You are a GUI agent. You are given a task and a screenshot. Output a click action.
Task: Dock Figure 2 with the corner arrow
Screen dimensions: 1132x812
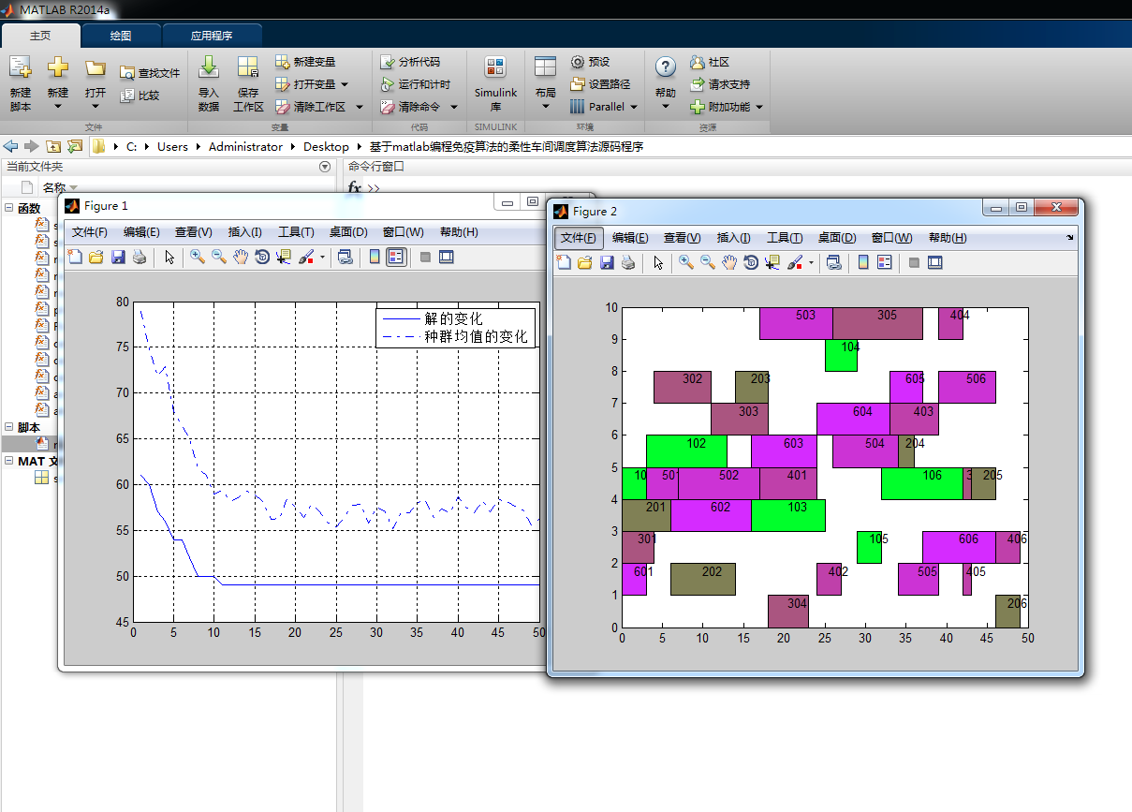click(x=1070, y=238)
